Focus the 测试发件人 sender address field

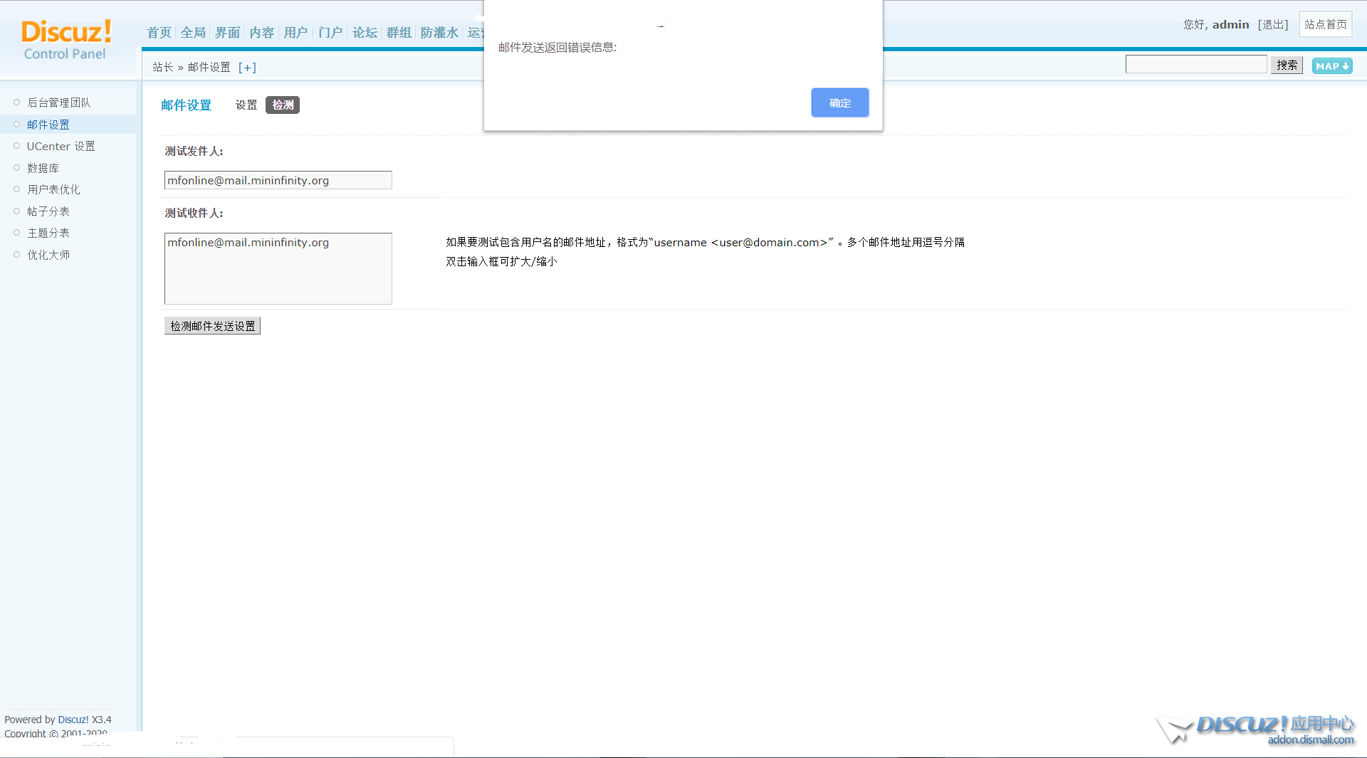[278, 180]
